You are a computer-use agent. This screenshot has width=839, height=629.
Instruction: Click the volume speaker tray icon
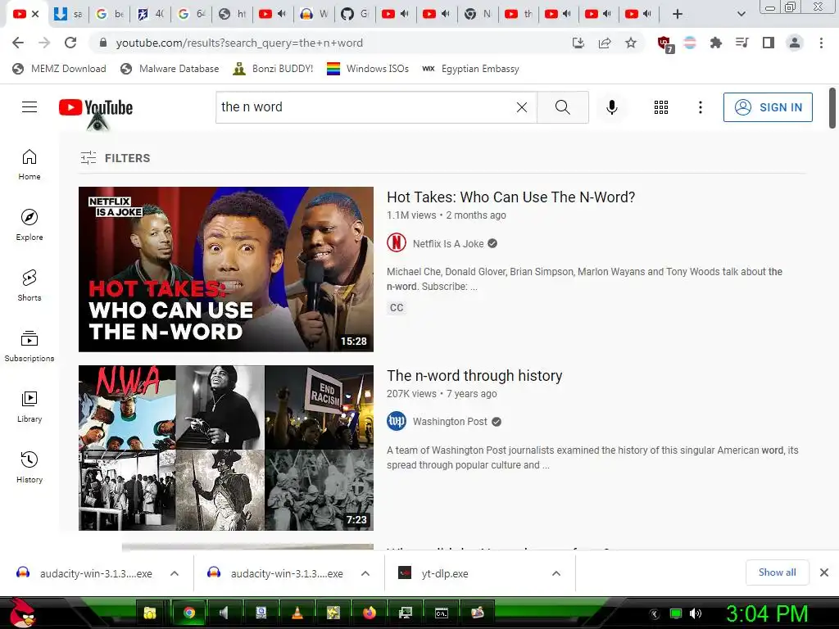click(x=695, y=613)
